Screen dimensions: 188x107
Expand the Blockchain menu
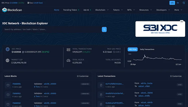pos(102,10)
